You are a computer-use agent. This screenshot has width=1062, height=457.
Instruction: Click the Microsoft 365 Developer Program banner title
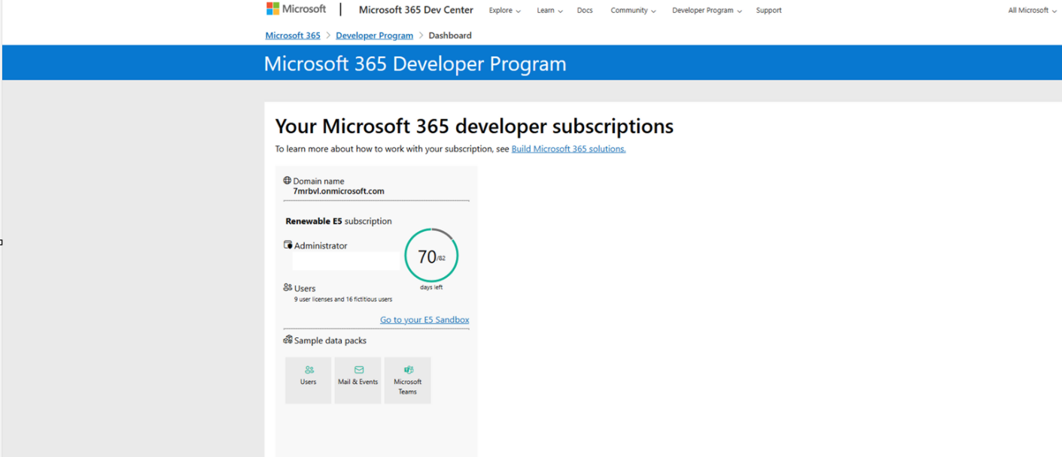click(x=415, y=64)
